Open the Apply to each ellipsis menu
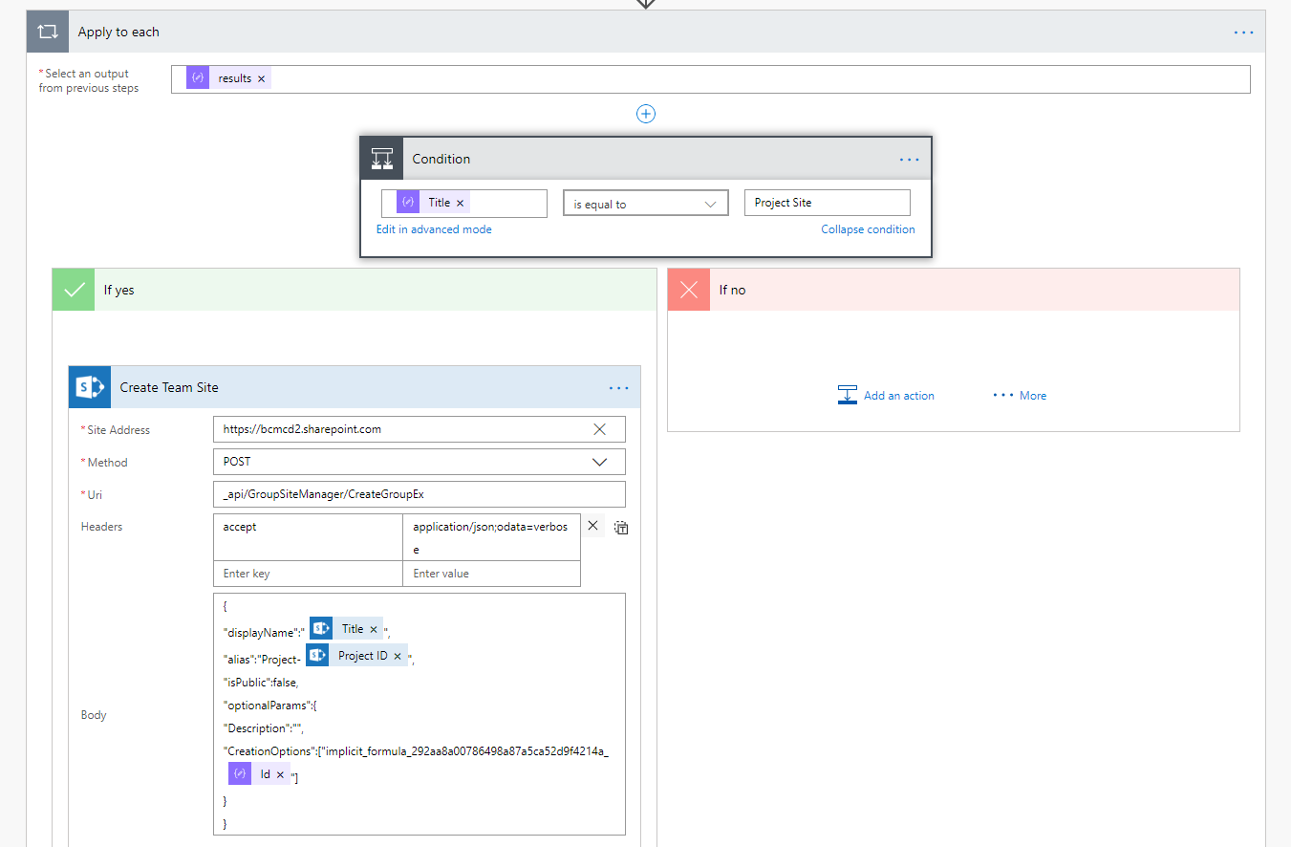The image size is (1291, 847). point(1243,33)
